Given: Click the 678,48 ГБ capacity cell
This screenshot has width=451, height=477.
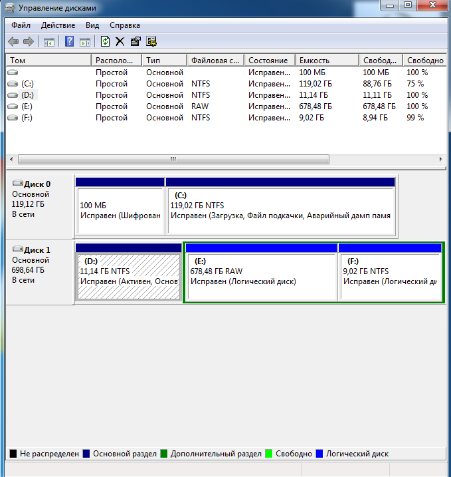Looking at the screenshot, I should pyautogui.click(x=316, y=106).
